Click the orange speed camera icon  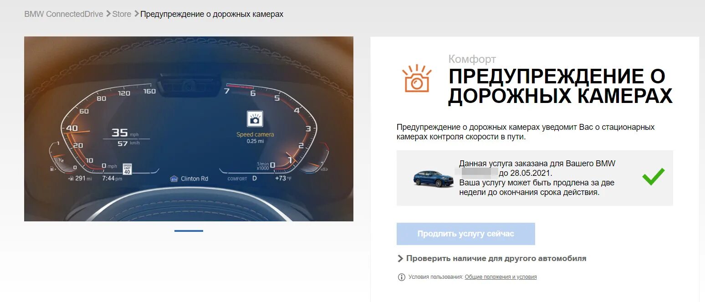416,78
